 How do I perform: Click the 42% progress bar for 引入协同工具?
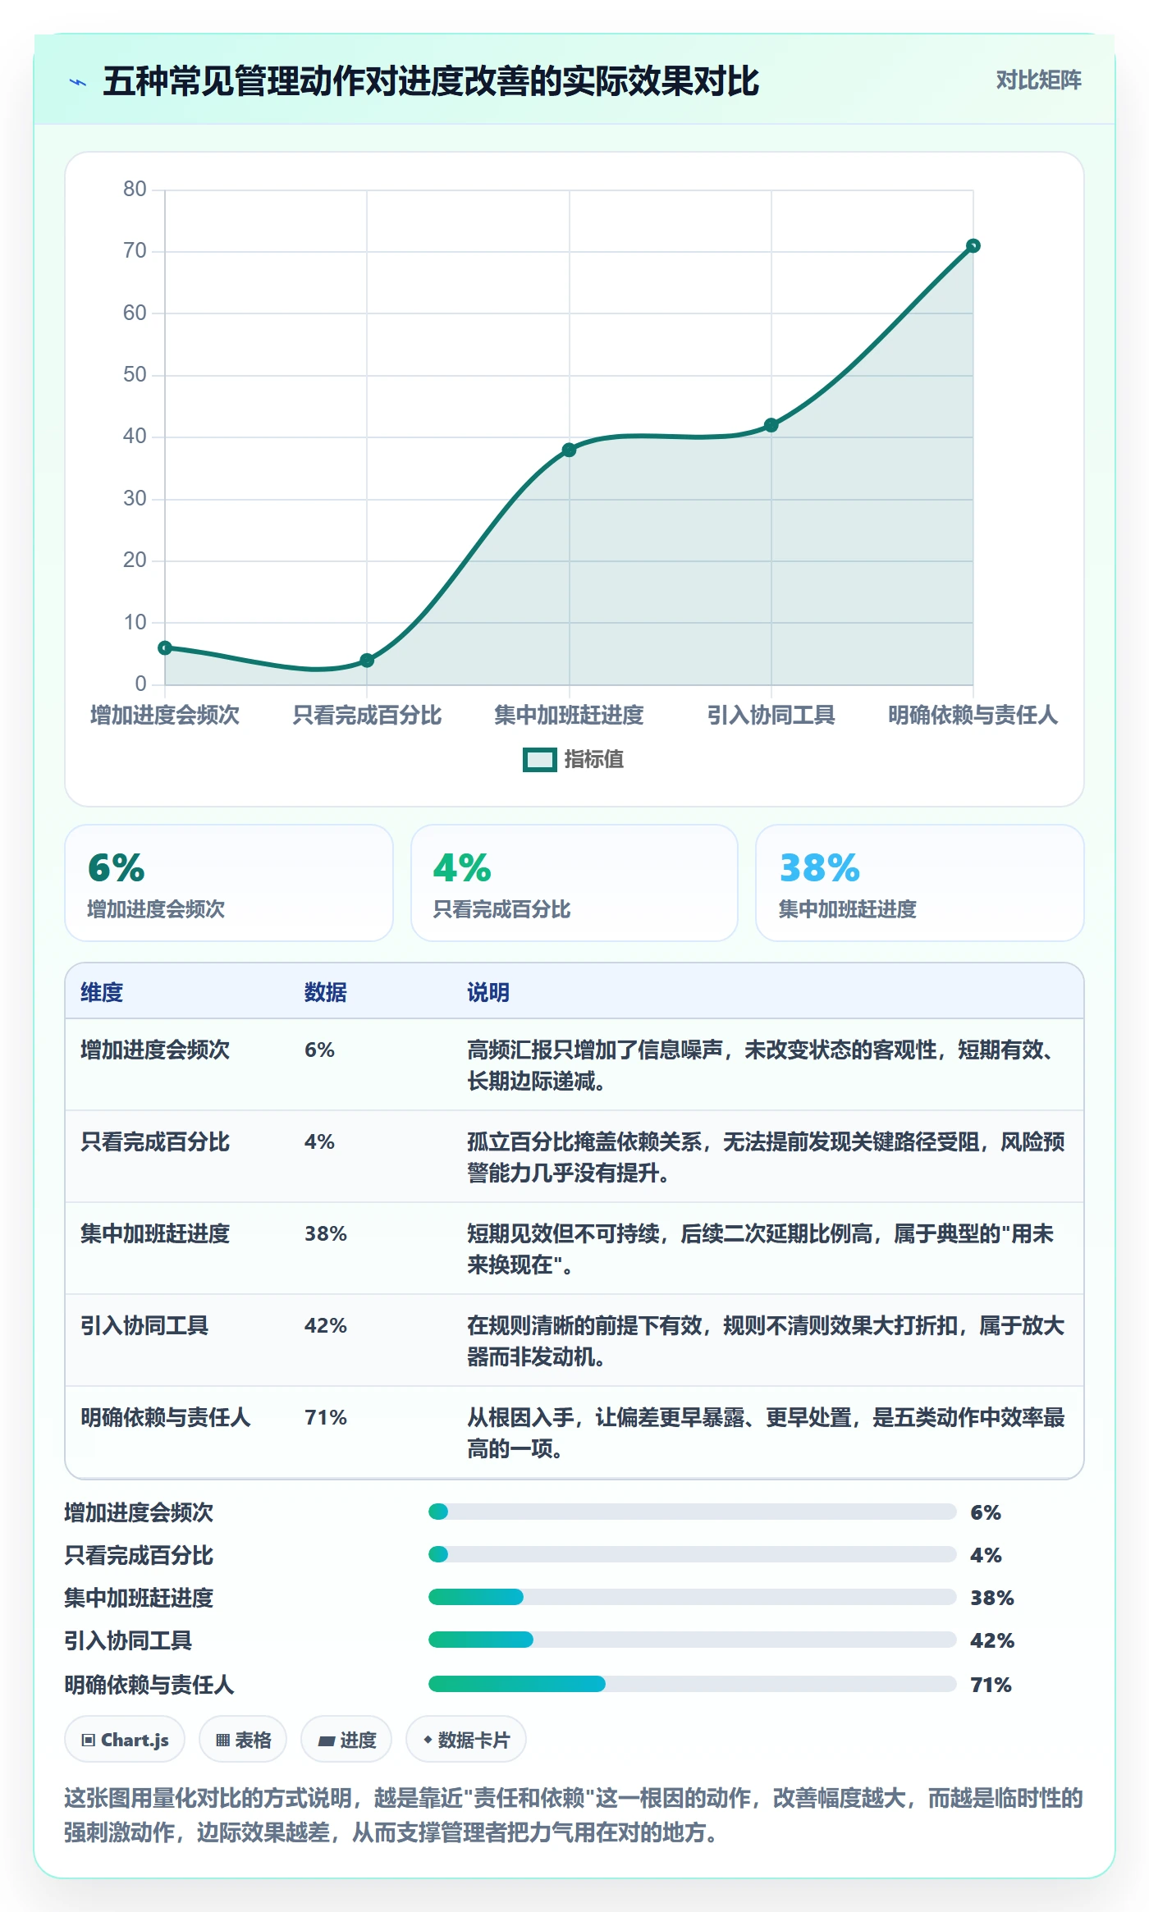693,1640
